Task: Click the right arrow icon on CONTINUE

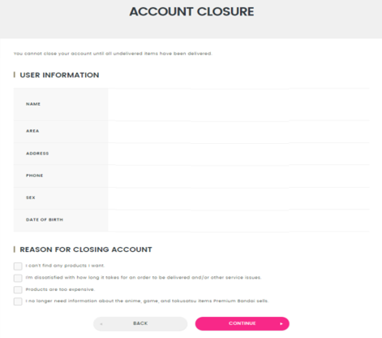Action: click(281, 323)
